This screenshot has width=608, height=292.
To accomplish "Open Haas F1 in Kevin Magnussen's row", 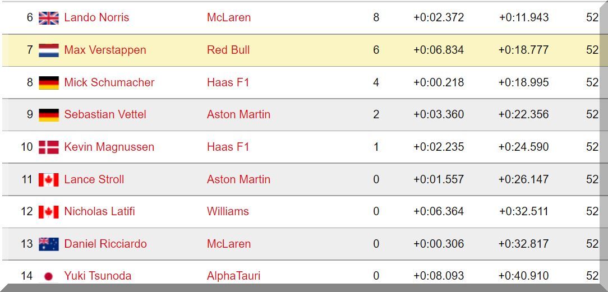I will (x=228, y=147).
